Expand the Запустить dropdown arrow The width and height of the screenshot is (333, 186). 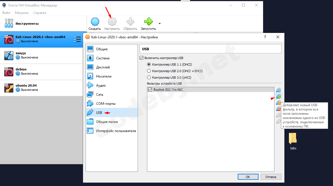click(x=160, y=24)
